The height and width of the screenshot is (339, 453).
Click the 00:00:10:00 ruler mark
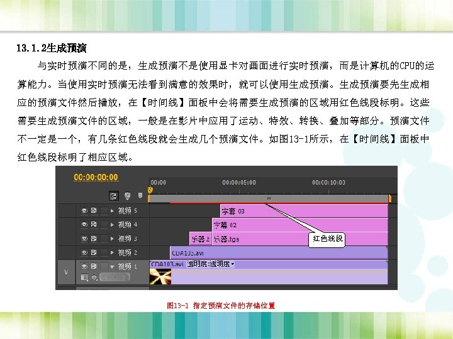tap(328, 183)
